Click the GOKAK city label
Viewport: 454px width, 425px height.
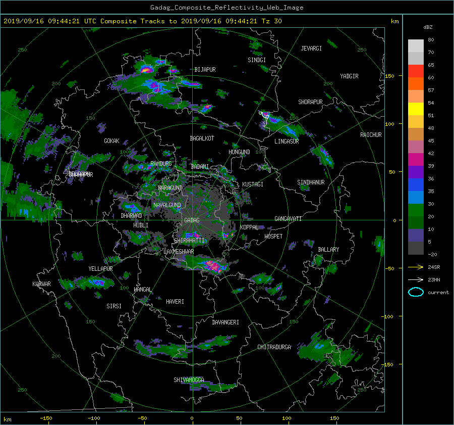(111, 141)
